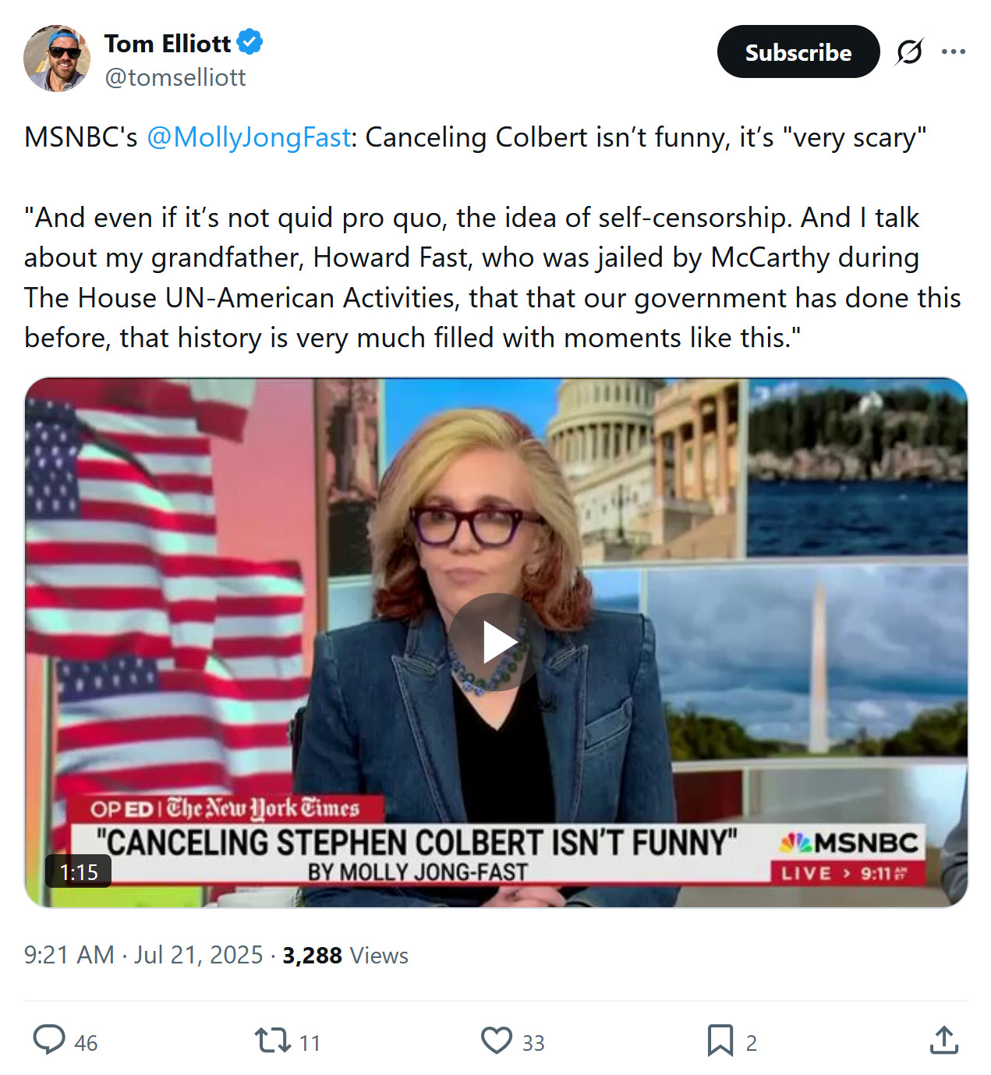Play the MSNBC video clip
This screenshot has width=991, height=1075.
[496, 642]
